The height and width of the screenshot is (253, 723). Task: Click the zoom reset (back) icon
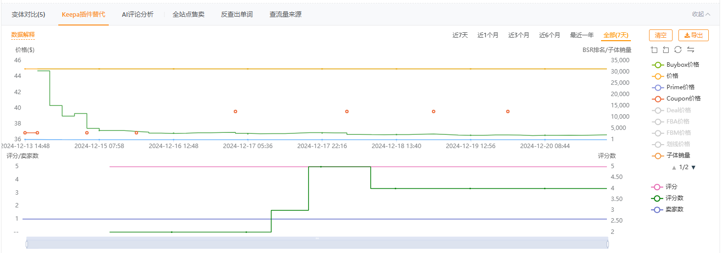tap(666, 50)
